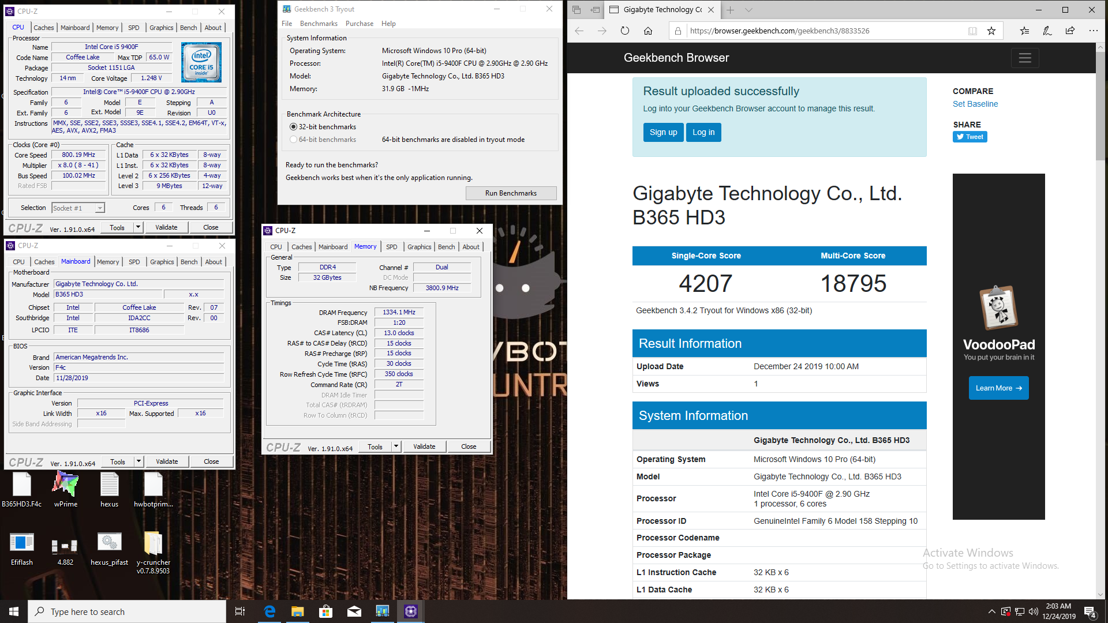
Task: Click the share page icon
Action: tap(1070, 31)
